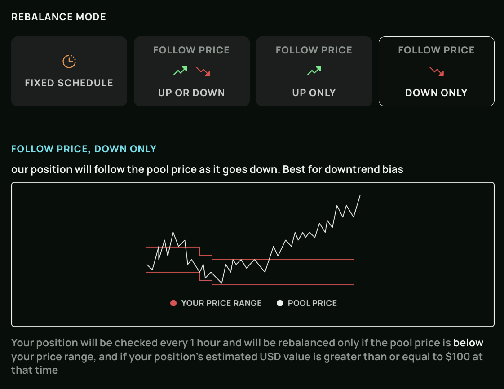Click the clock icon on Fixed Schedule

[x=69, y=62]
